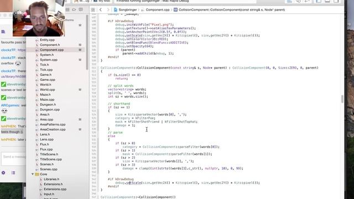Open Lens.cpp in the navigator
354x199 pixels.
coord(46,139)
